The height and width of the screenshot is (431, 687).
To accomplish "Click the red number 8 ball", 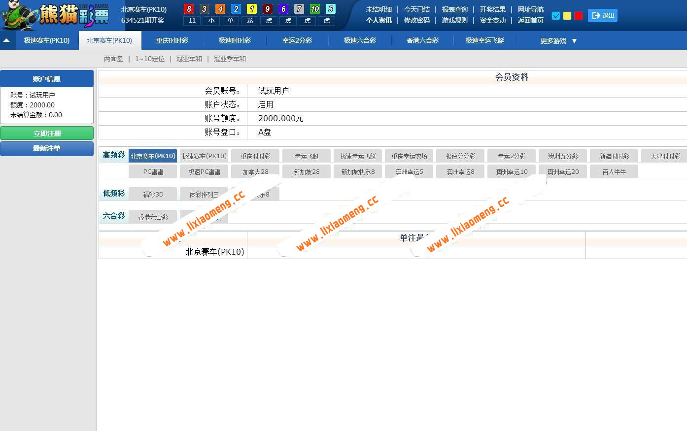I will tap(189, 9).
